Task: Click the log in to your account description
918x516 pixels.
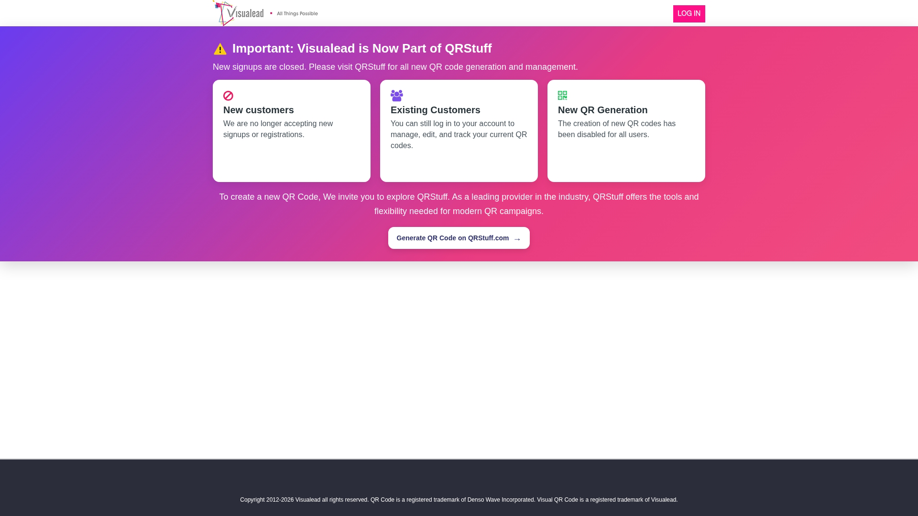Action: [459, 135]
